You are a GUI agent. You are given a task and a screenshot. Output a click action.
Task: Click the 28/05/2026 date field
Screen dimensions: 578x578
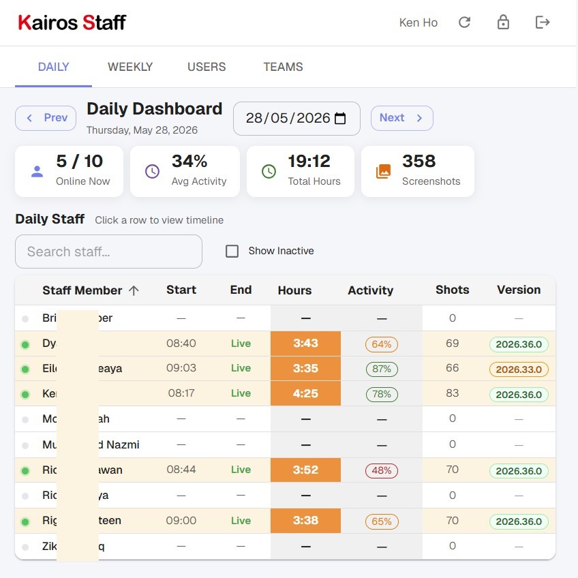(296, 119)
